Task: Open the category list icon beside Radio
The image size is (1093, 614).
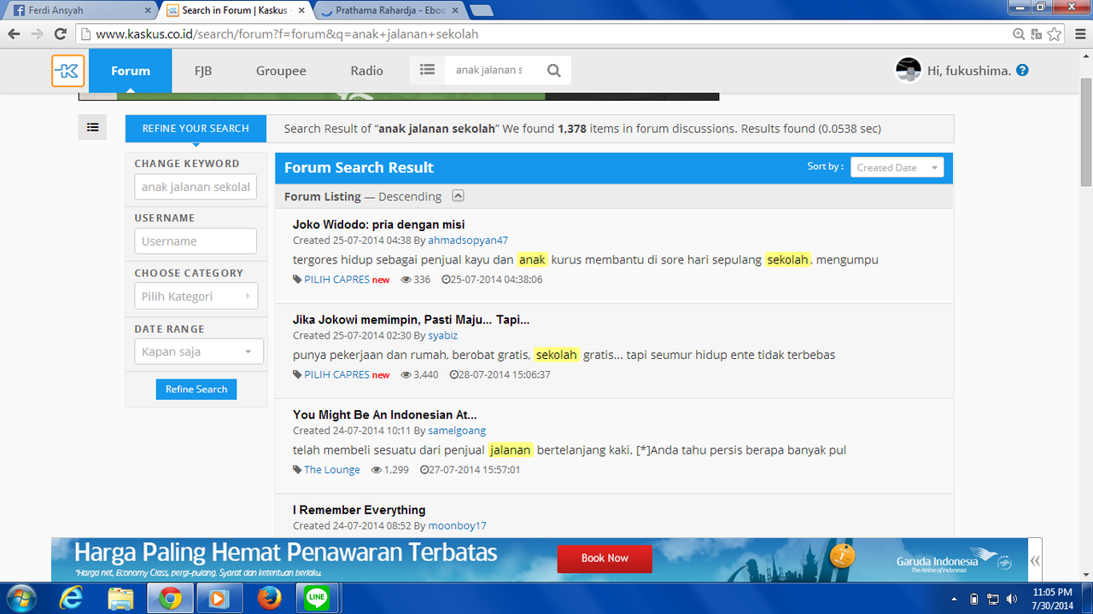Action: 427,71
